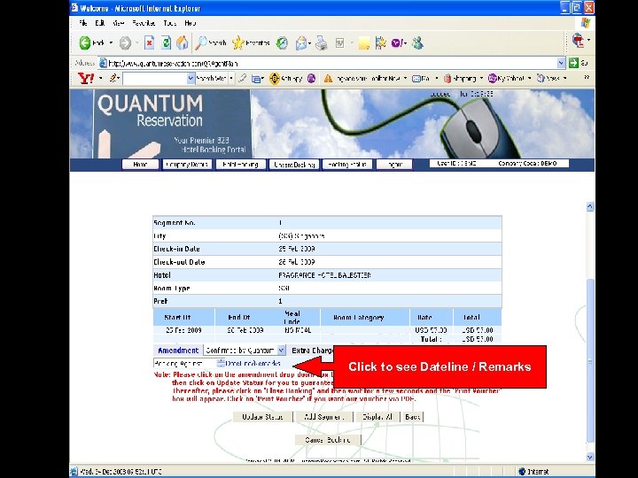Expand the Mail icon dropdown arrow

[x=309, y=42]
